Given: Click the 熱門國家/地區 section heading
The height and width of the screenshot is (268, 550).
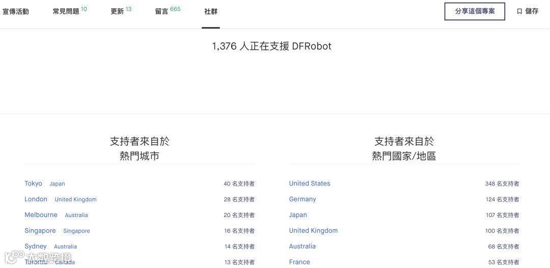Looking at the screenshot, I should pyautogui.click(x=404, y=156).
